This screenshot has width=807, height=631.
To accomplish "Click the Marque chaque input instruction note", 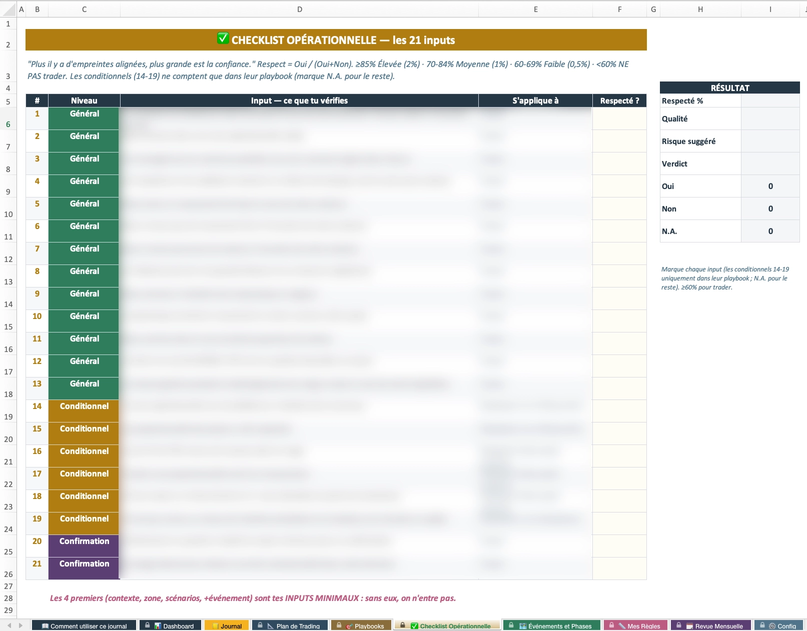I will [725, 278].
